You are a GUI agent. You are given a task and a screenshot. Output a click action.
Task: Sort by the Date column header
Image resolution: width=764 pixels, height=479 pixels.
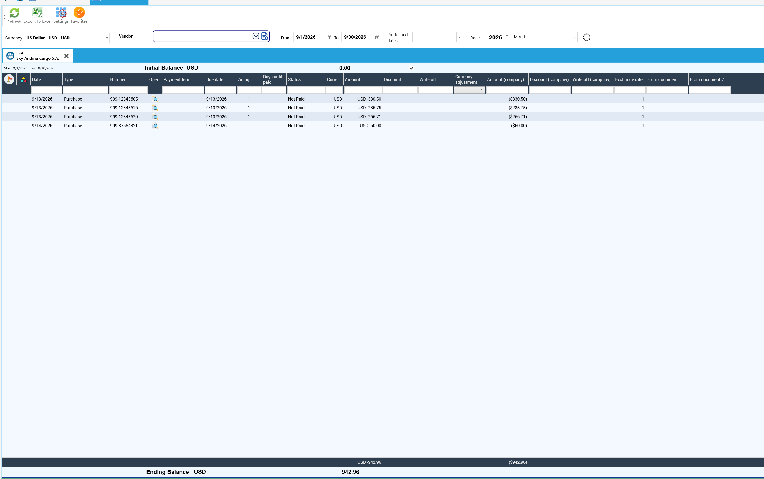46,79
